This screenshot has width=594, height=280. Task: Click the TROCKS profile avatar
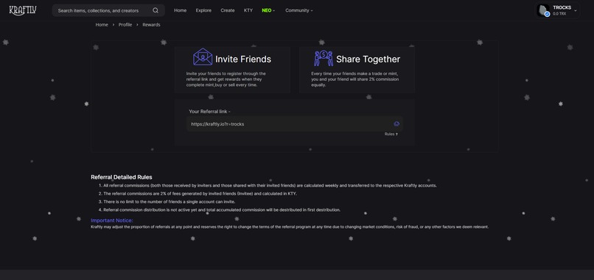click(544, 10)
